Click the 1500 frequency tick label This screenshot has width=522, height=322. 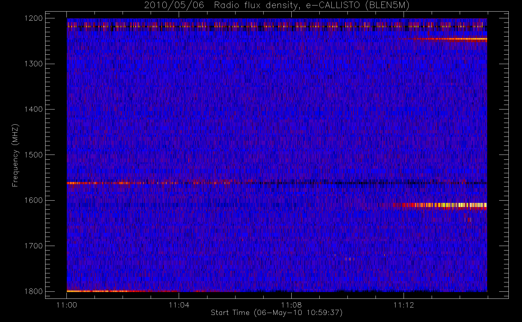[x=34, y=155]
